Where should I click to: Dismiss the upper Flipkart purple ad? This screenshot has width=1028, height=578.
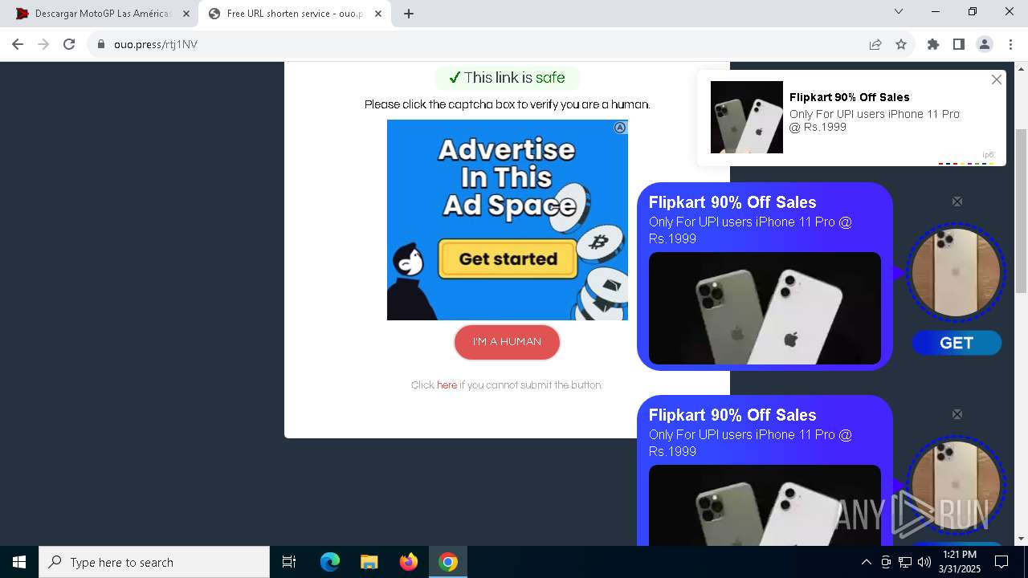[957, 201]
